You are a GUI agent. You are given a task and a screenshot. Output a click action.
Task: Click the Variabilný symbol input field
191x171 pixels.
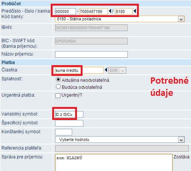pyautogui.click(x=69, y=114)
